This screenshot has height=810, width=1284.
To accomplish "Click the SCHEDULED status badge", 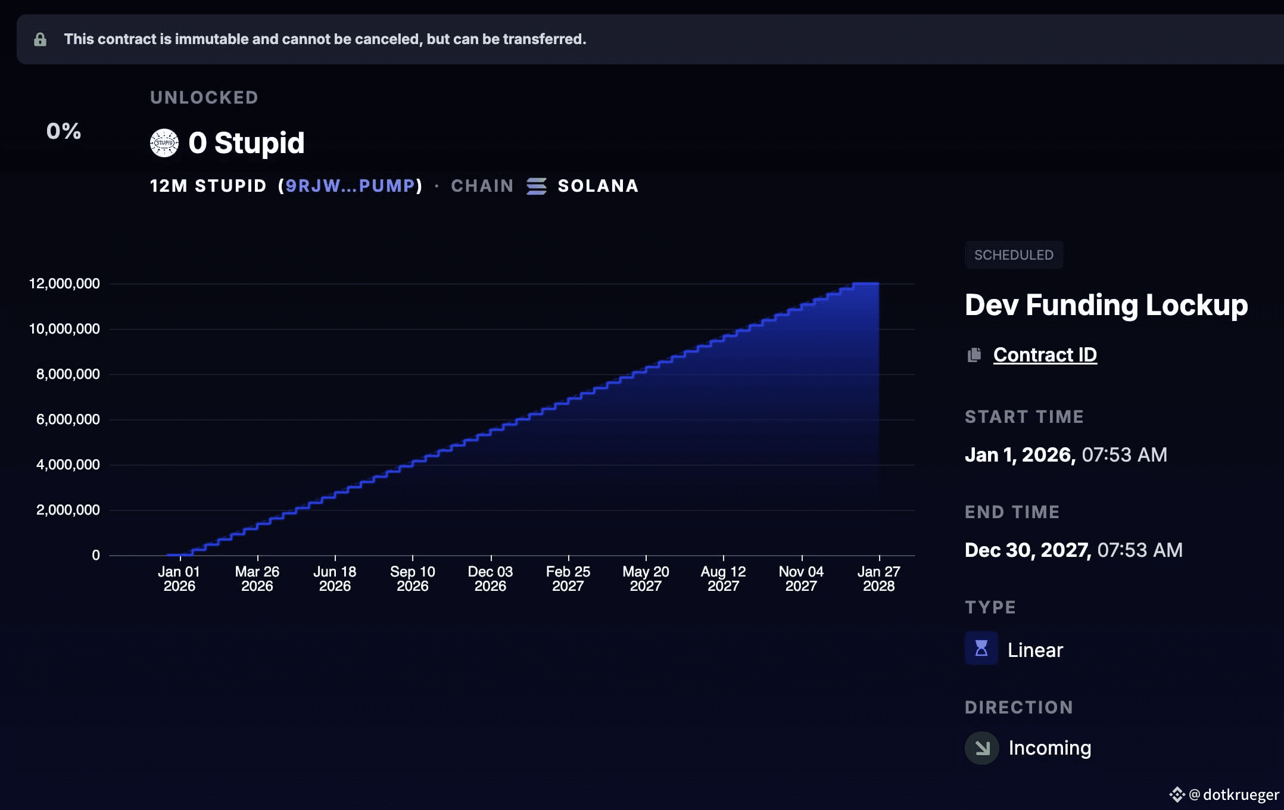I will [1014, 255].
